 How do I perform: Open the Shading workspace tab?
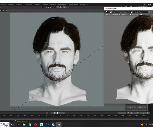[37, 5]
